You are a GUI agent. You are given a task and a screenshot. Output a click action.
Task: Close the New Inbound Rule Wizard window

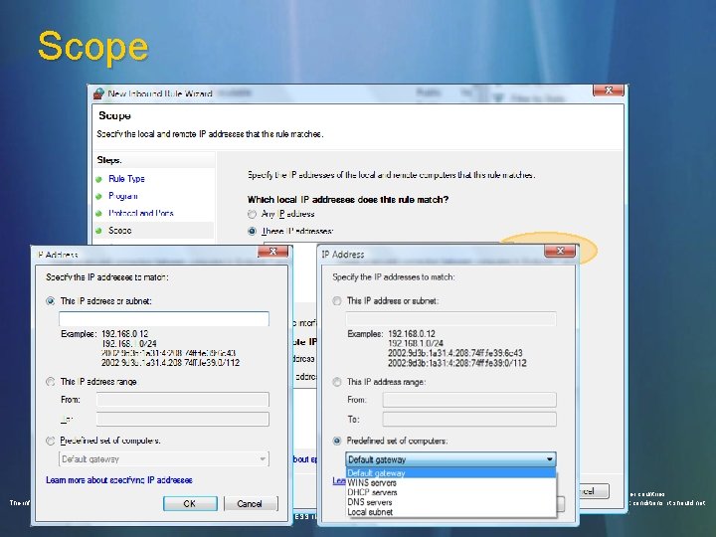point(608,90)
